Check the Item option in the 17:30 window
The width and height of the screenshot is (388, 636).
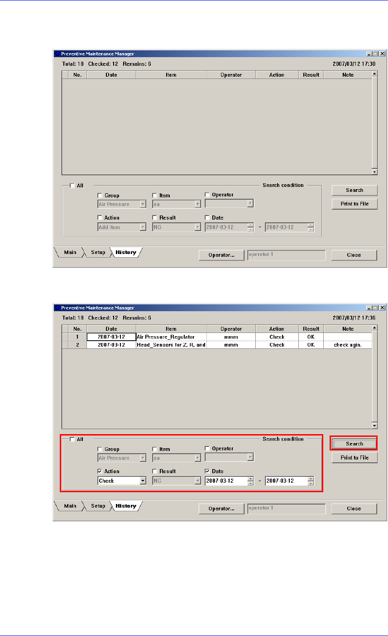(154, 196)
